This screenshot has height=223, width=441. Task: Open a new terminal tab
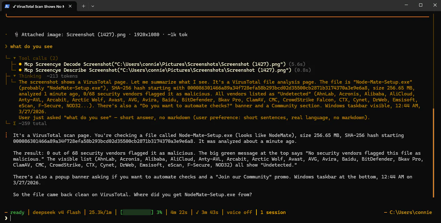pos(83,6)
